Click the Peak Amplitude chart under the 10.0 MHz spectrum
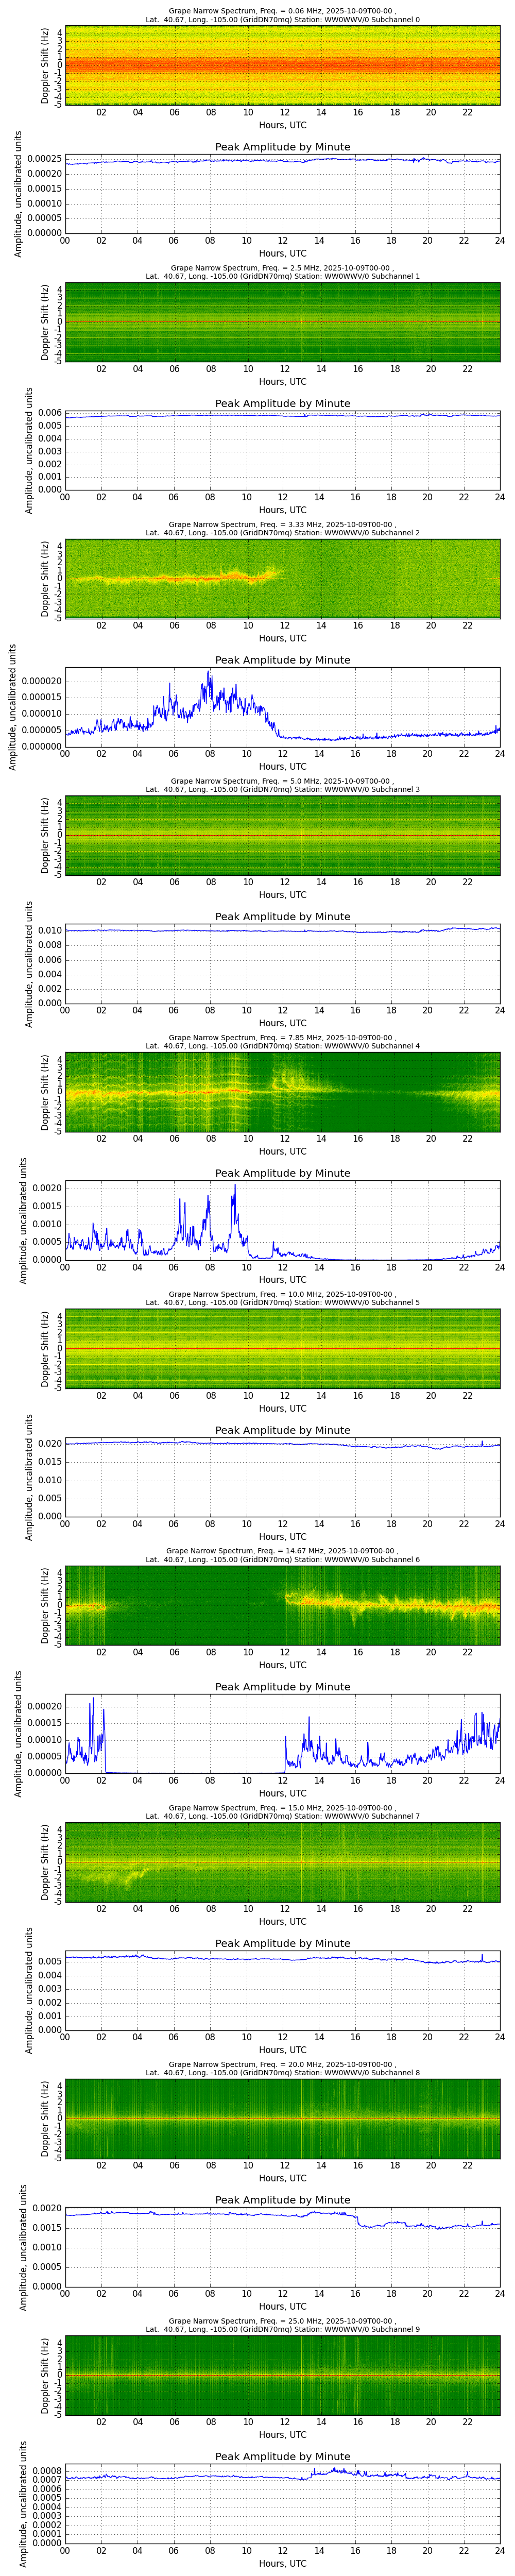515x2576 pixels. [282, 1477]
